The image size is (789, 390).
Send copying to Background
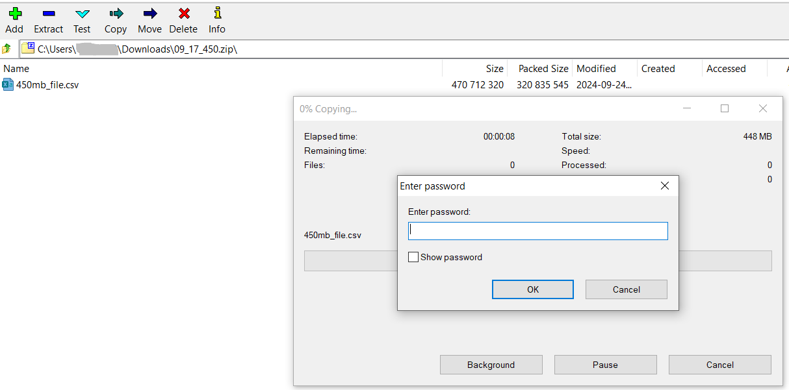coord(491,365)
